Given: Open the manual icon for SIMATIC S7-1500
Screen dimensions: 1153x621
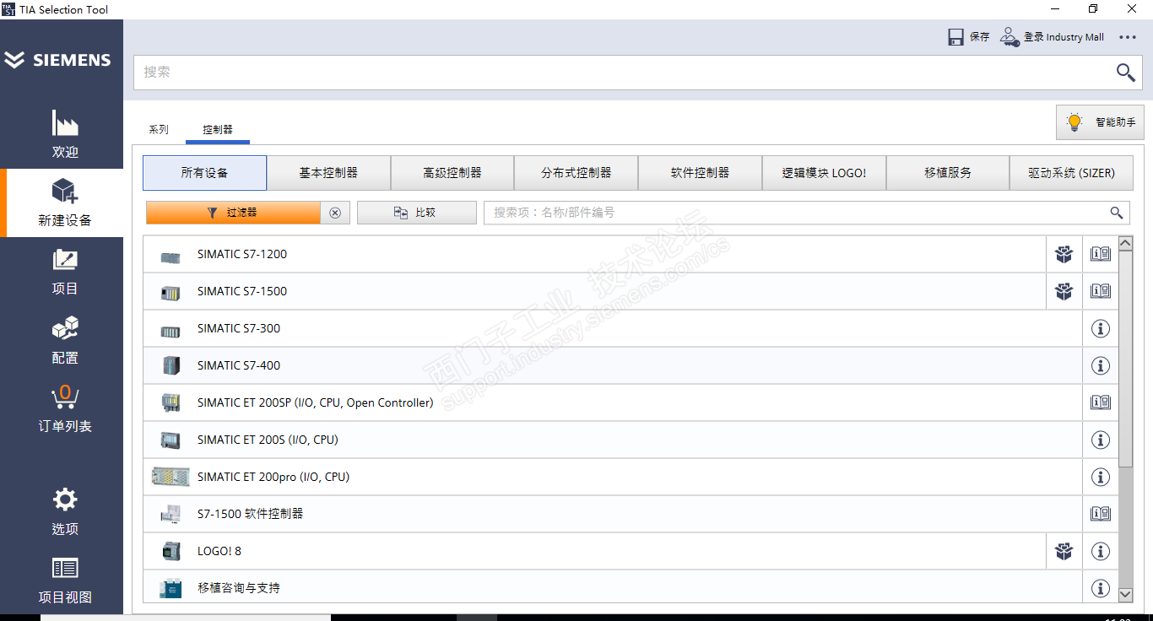Looking at the screenshot, I should click(x=1101, y=291).
